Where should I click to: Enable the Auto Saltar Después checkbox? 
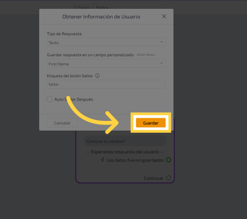(x=50, y=99)
